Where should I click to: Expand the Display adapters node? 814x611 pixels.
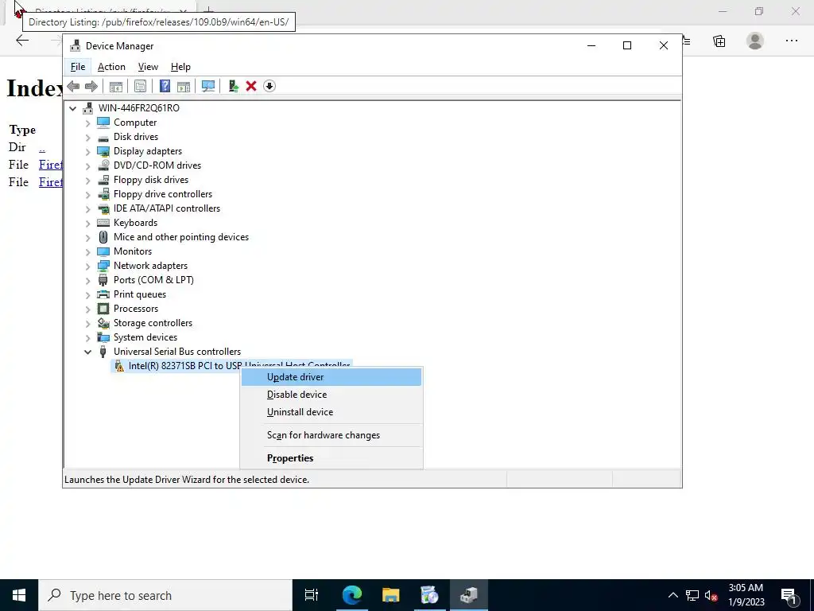[x=87, y=152]
